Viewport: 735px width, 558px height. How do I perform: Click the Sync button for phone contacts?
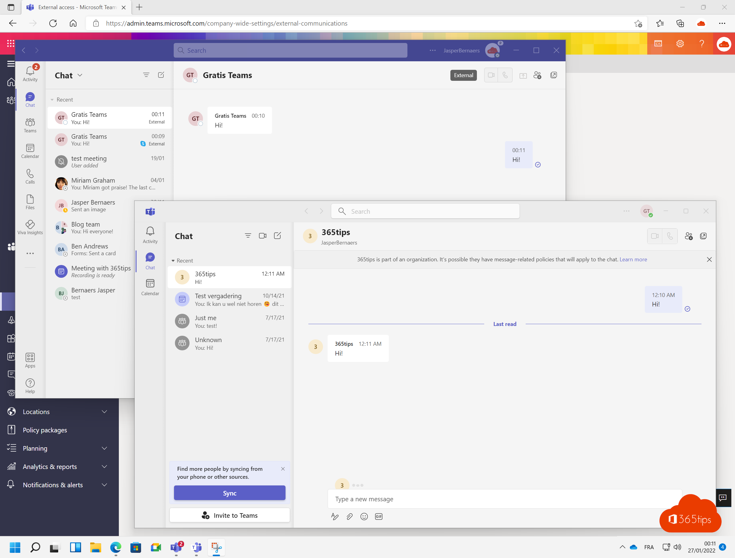[229, 492]
